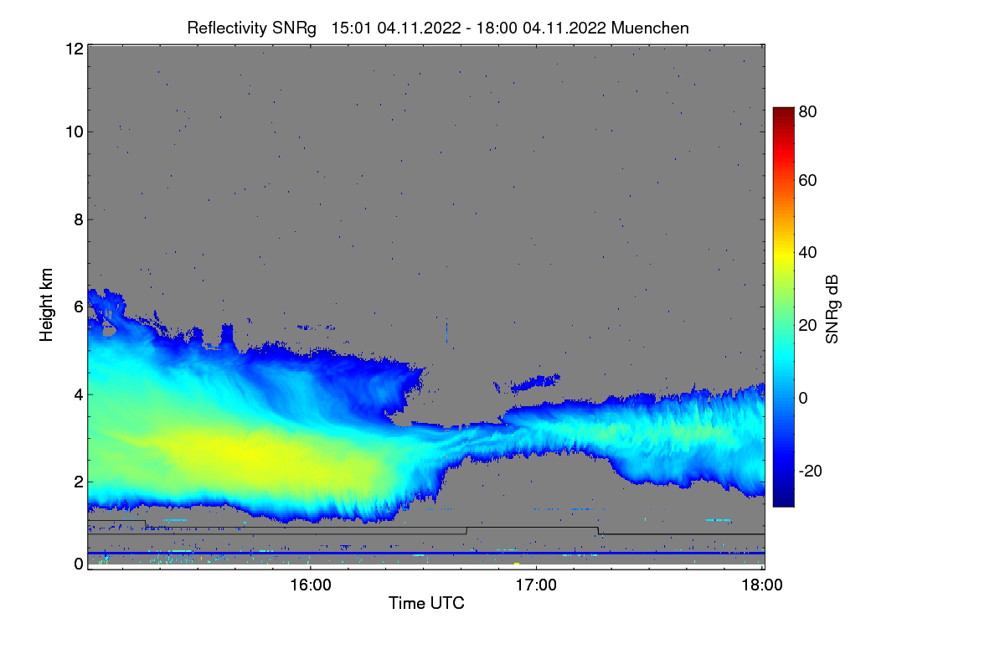Viewport: 1005px width, 670px height.
Task: Click the 'SNRg dB' colorbar label
Action: 832,310
